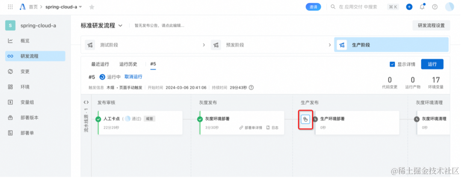Open the help question mark icon

435,7
